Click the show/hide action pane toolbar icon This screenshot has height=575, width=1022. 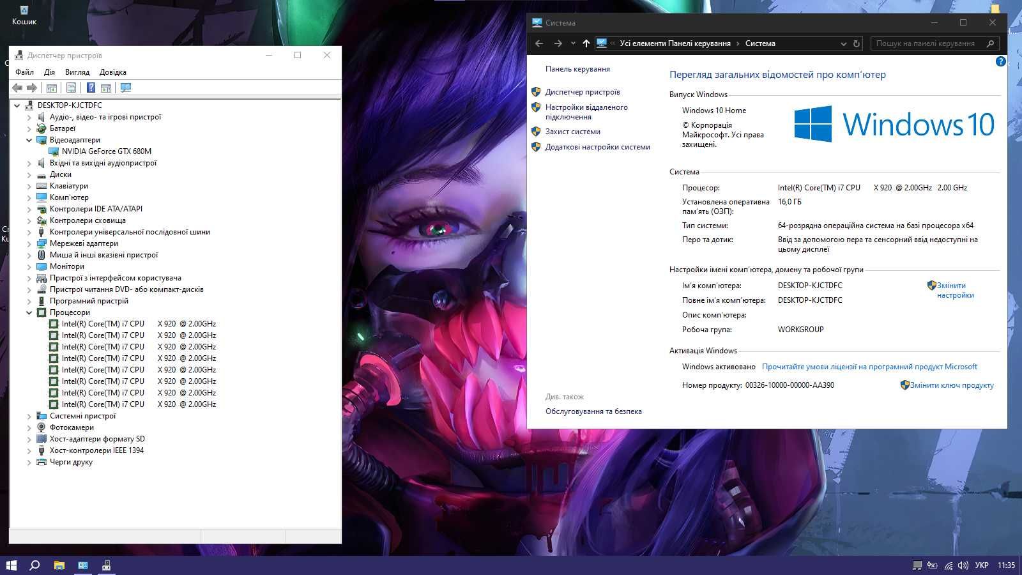106,88
